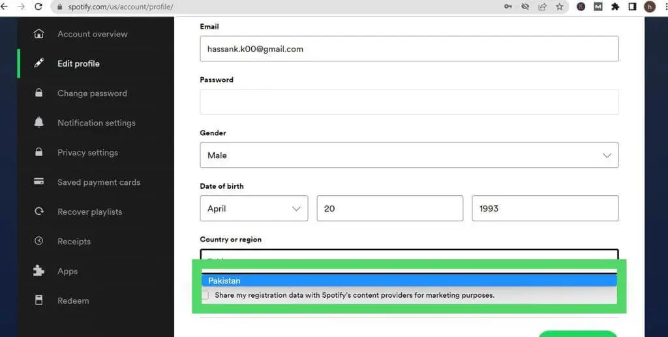Open Notification settings
Screen dimensions: 668x337
point(97,123)
